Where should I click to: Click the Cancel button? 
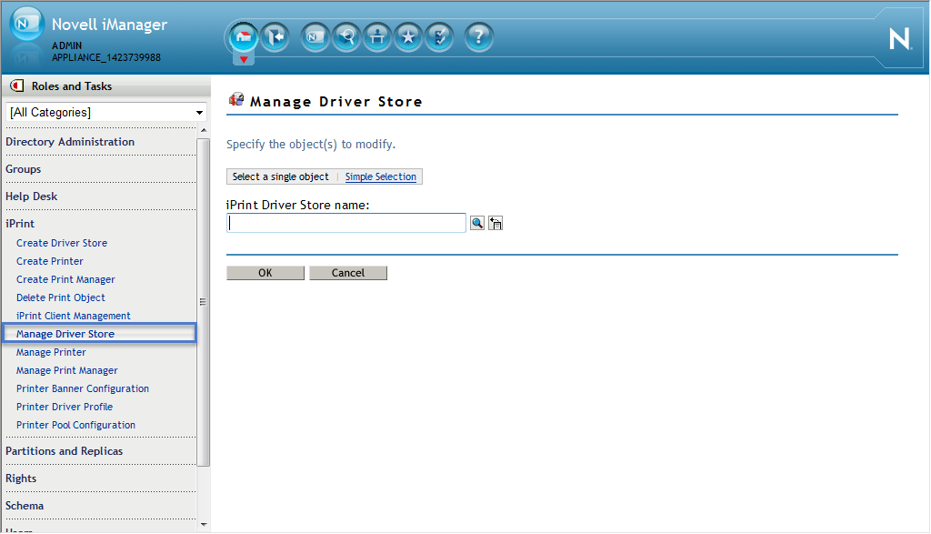tap(348, 273)
